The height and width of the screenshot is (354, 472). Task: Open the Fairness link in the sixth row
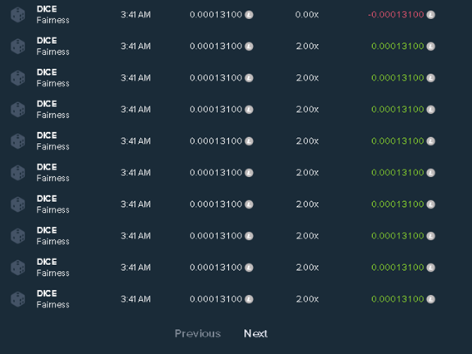(x=53, y=178)
